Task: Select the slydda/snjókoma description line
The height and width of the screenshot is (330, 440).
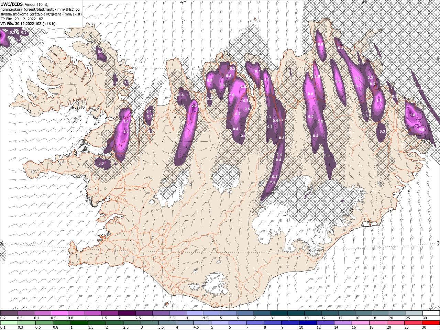Action: [41, 14]
